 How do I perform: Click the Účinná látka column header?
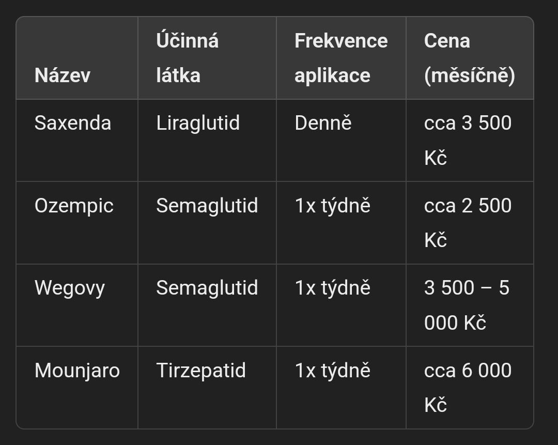pos(207,58)
